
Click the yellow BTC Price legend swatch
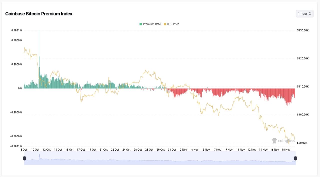(165, 24)
